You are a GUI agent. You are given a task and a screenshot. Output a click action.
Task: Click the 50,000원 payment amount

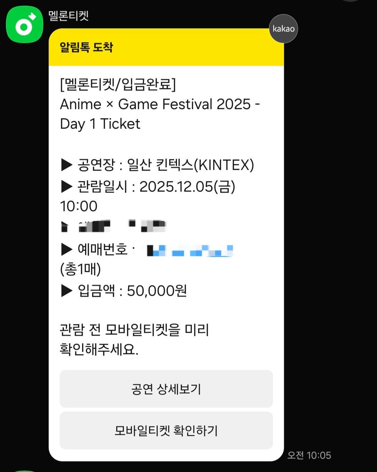pyautogui.click(x=157, y=291)
